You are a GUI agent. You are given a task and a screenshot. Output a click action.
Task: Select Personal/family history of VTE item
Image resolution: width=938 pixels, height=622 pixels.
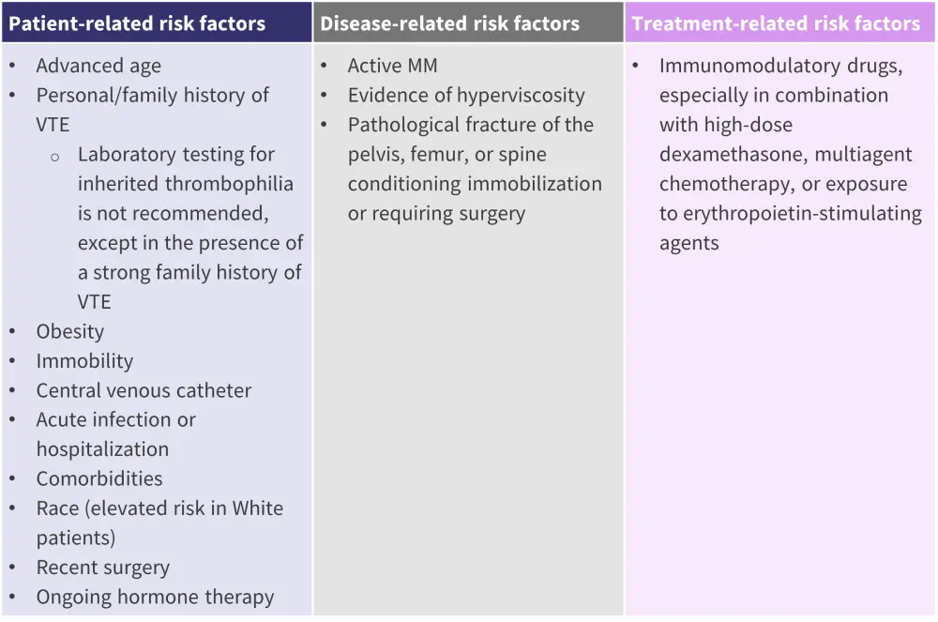152,96
